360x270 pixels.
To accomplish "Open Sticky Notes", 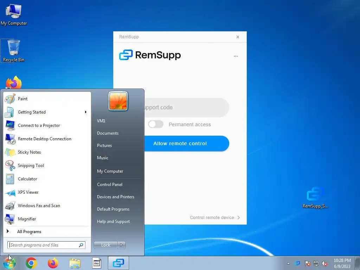I will tap(47, 152).
